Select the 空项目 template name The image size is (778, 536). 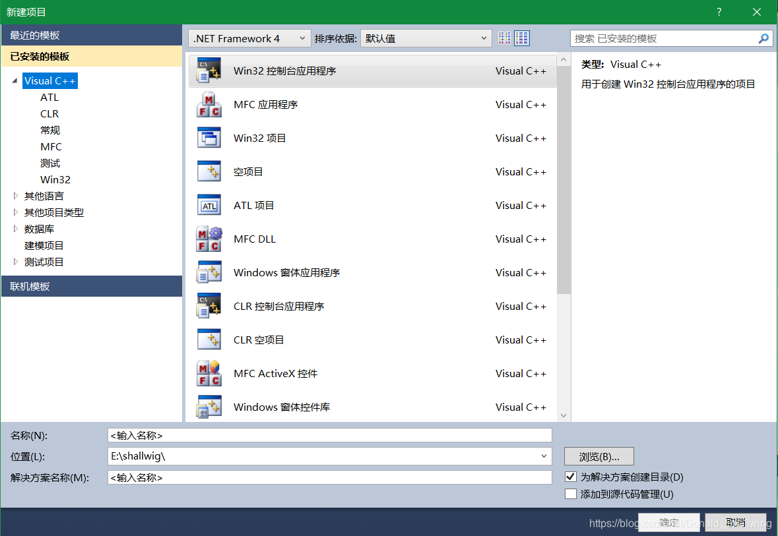248,171
